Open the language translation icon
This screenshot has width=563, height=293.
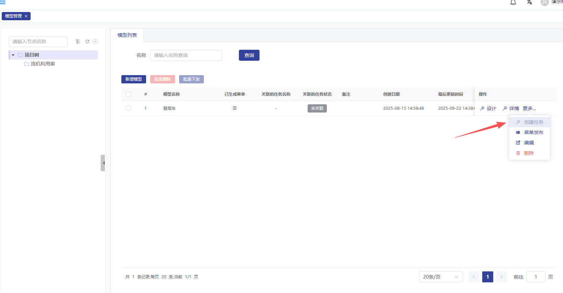click(529, 3)
